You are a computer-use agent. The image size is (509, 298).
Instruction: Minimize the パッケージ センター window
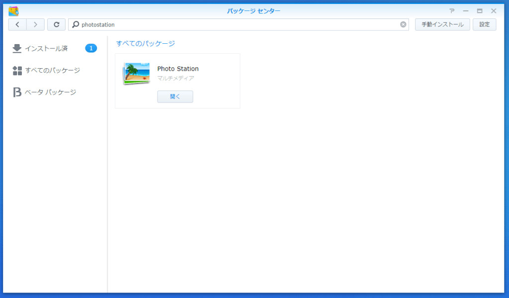coord(466,11)
